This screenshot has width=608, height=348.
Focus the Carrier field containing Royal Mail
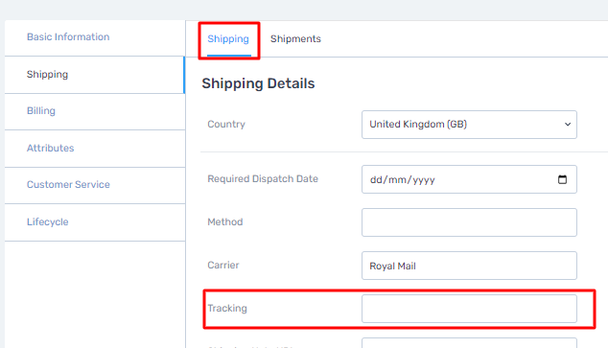[x=469, y=266]
